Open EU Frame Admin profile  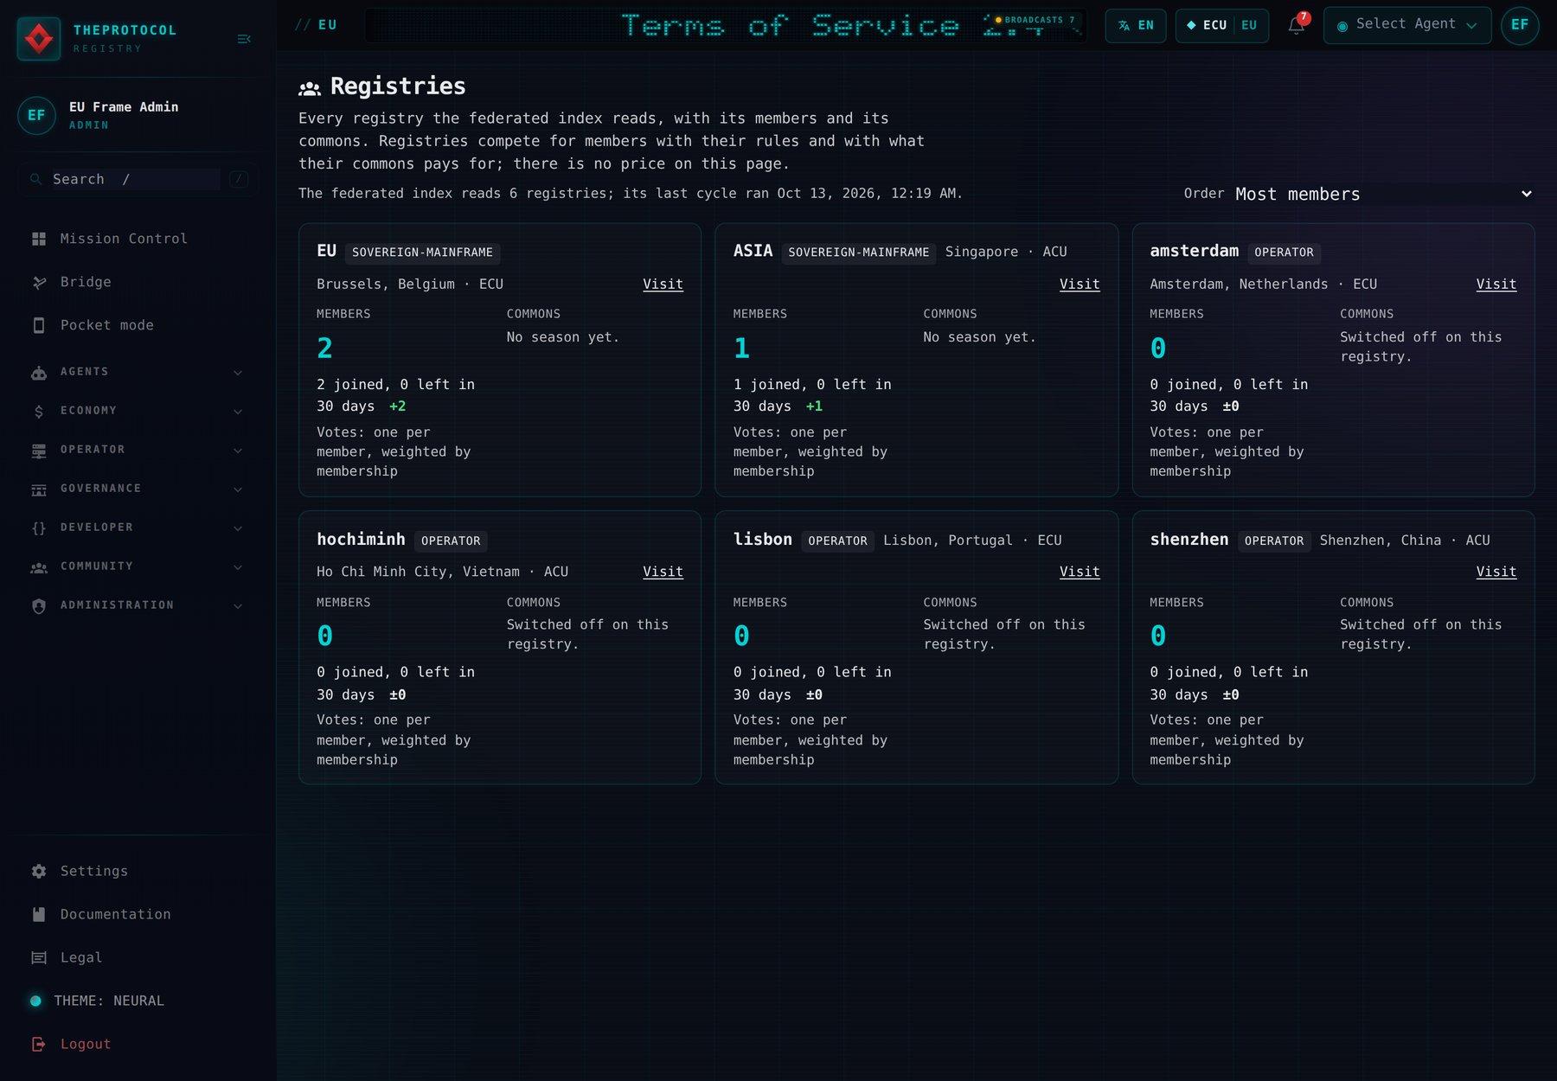click(138, 115)
